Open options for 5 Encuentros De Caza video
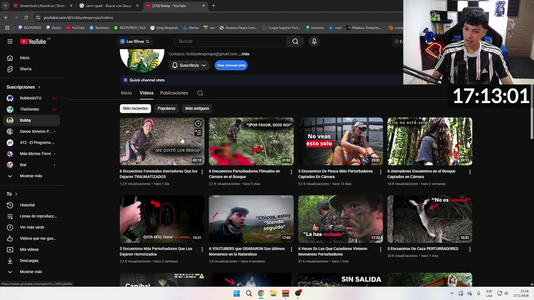The height and width of the screenshot is (300, 534). click(x=470, y=249)
